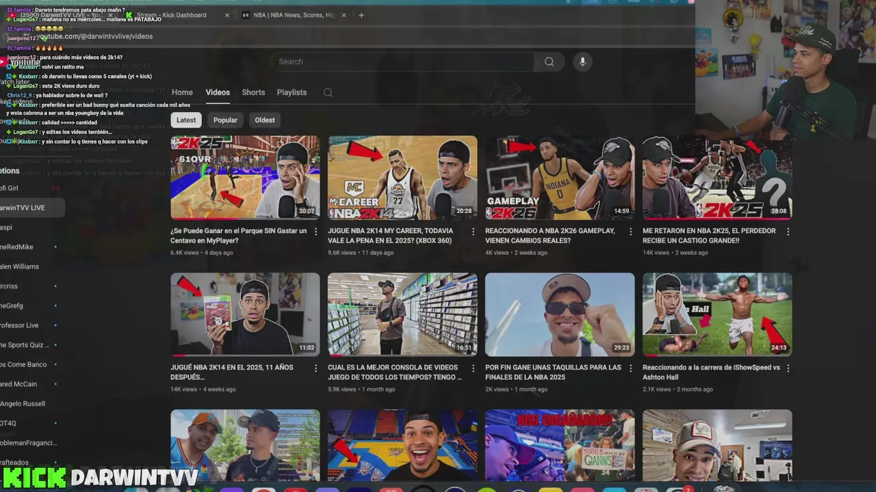
Task: Open options menu for 'Reaccionando a la carrera' video
Action: pos(788,368)
